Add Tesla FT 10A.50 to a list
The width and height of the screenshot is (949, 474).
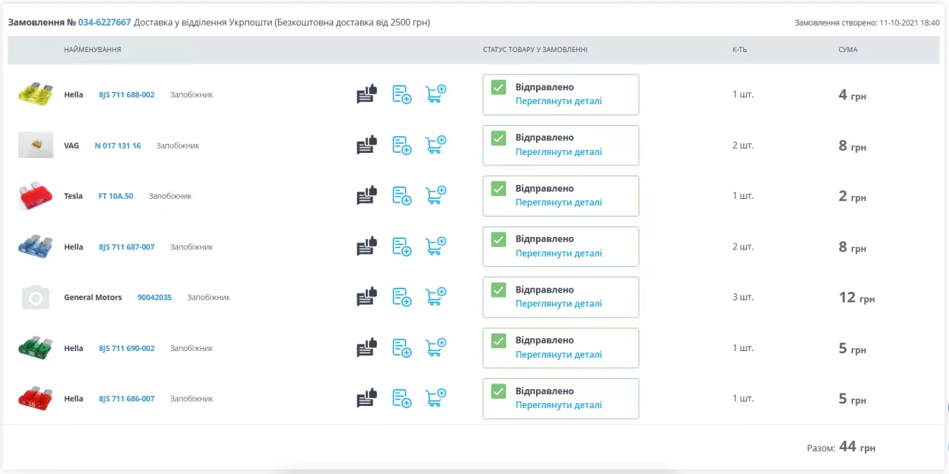click(402, 196)
